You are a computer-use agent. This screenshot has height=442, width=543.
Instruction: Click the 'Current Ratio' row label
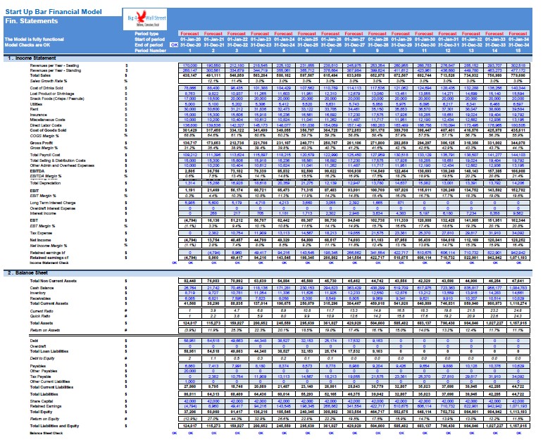click(42, 311)
